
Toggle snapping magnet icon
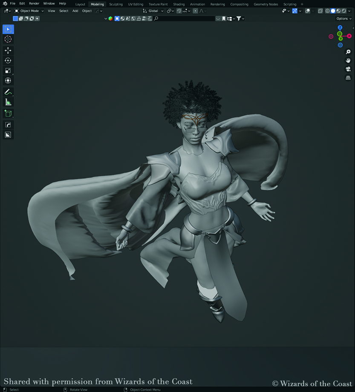coord(179,11)
